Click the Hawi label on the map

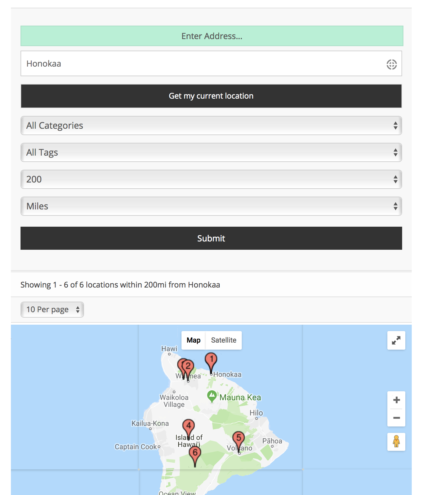(x=169, y=349)
